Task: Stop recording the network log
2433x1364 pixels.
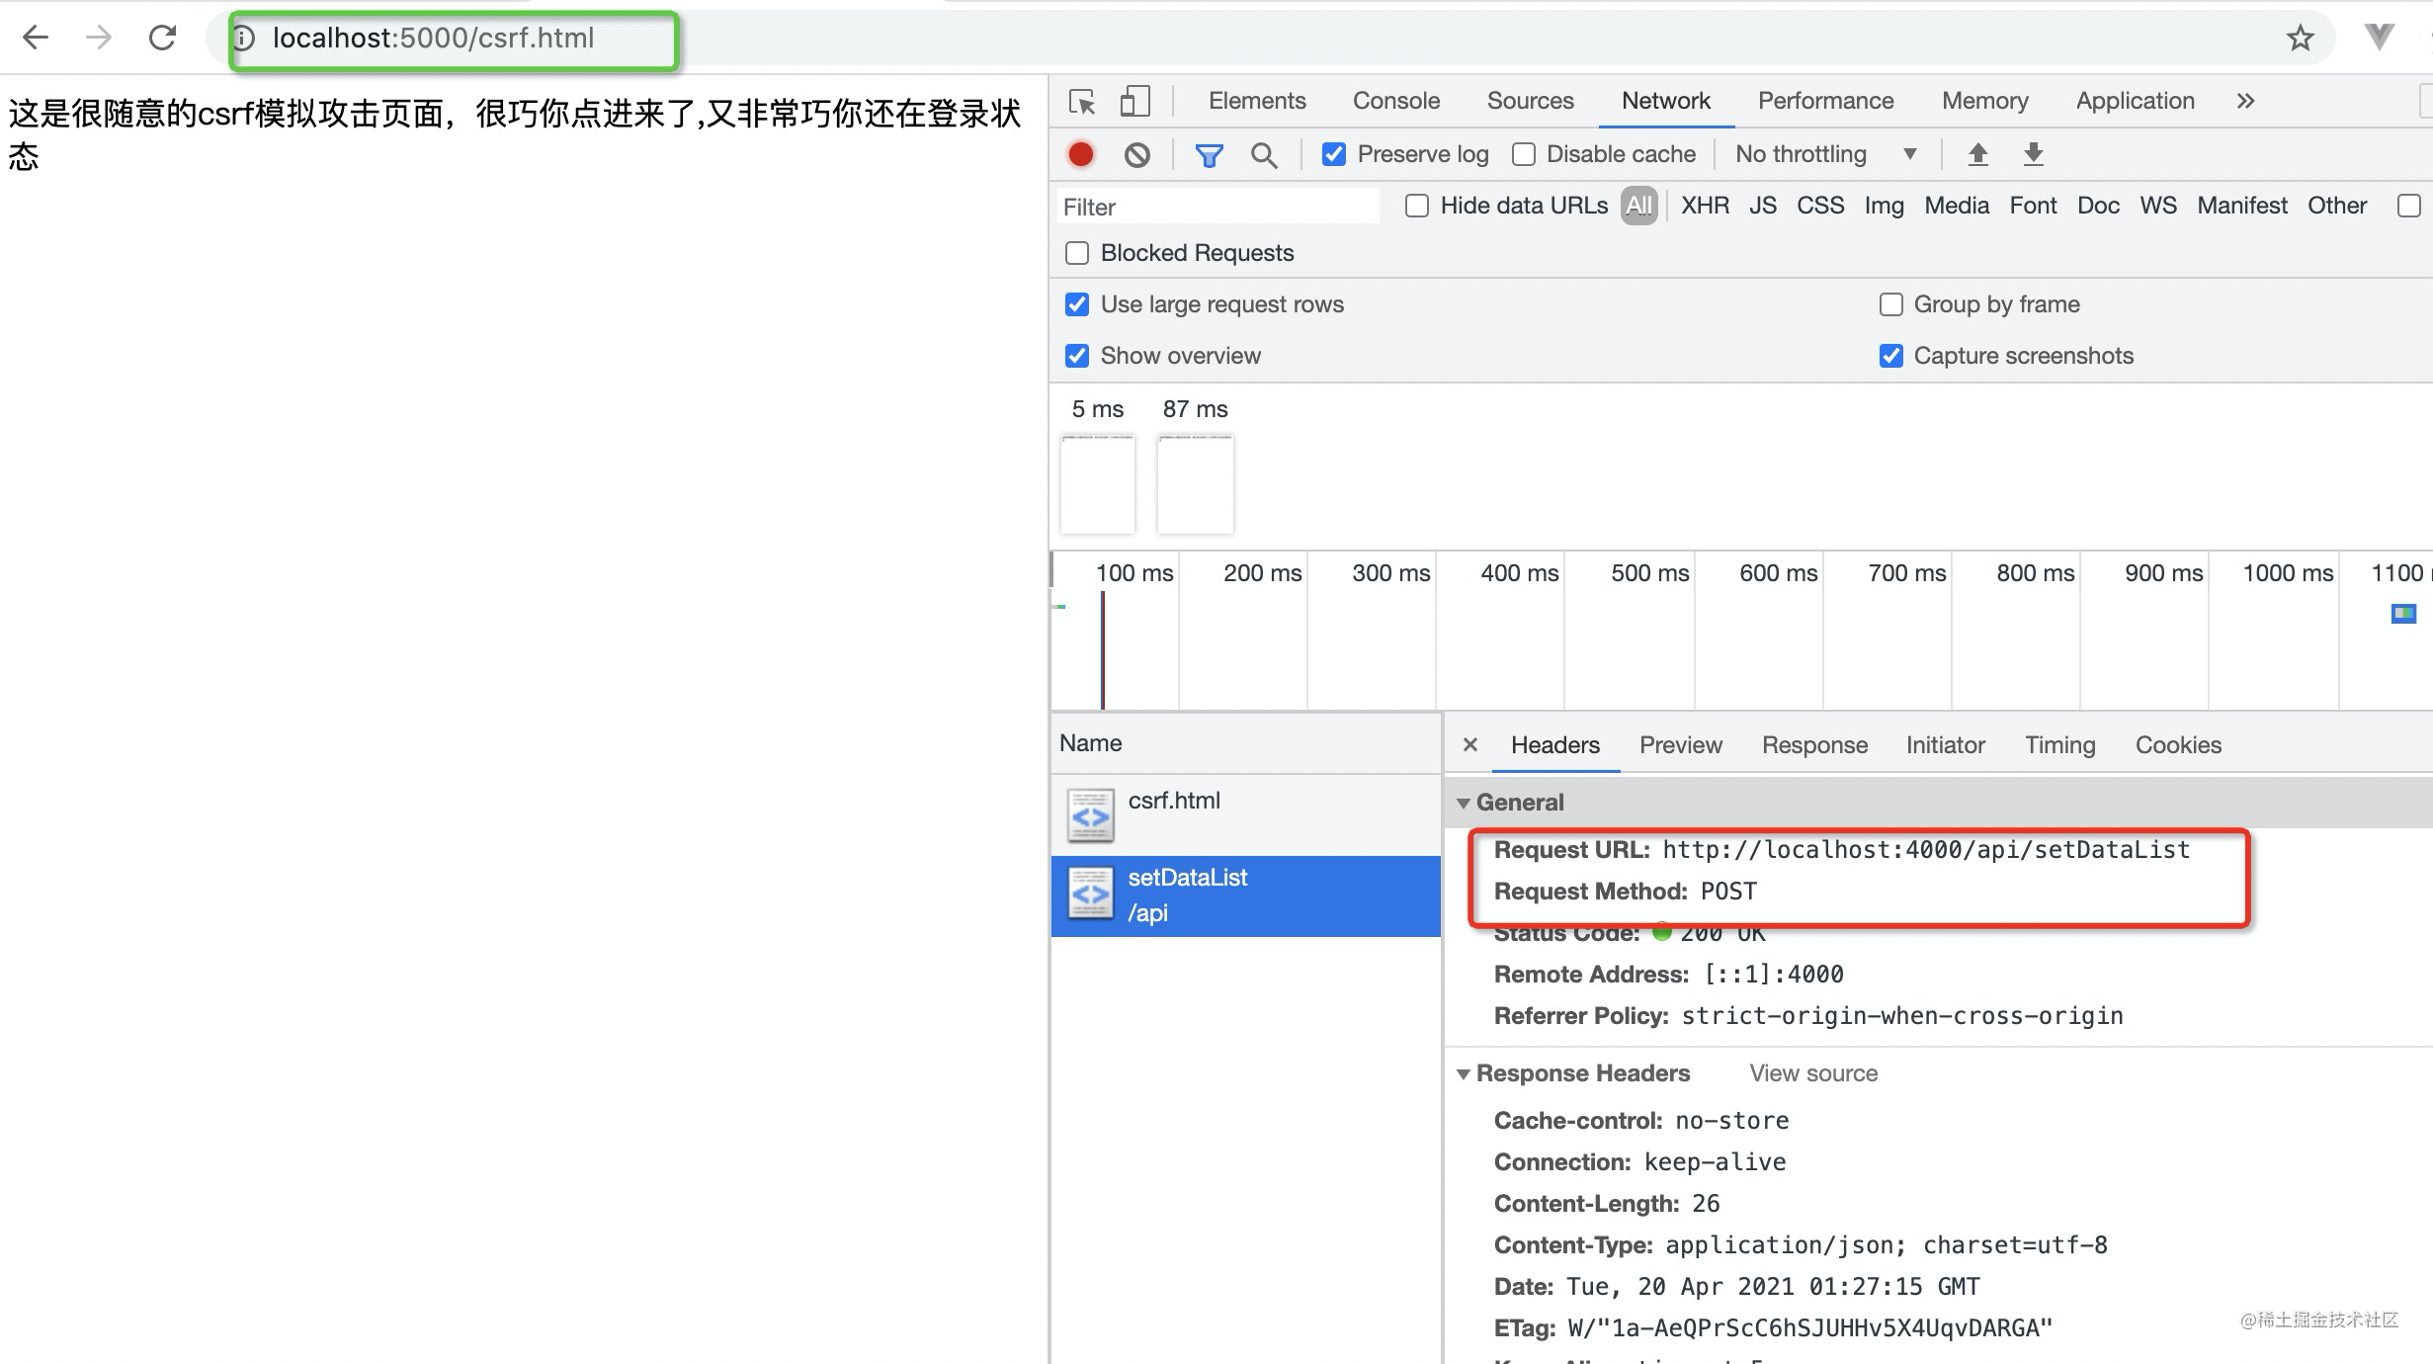Action: pyautogui.click(x=1080, y=154)
